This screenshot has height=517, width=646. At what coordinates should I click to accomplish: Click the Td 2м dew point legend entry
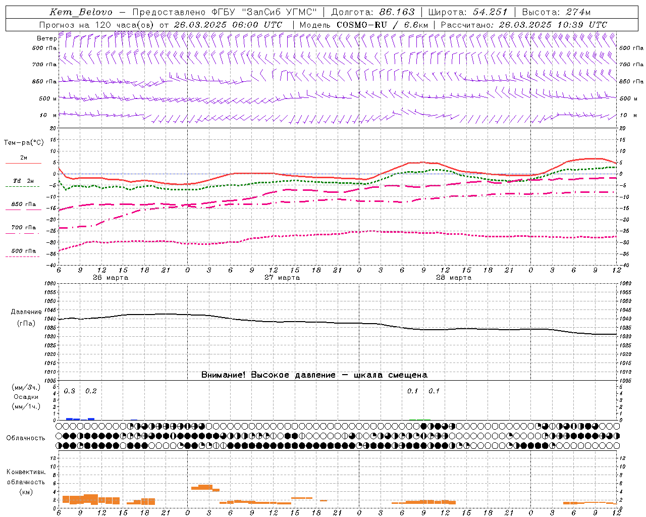[23, 181]
